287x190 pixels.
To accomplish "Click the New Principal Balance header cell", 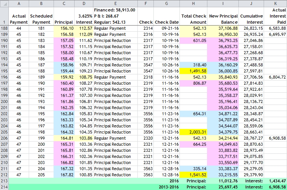I will pos(223,16).
